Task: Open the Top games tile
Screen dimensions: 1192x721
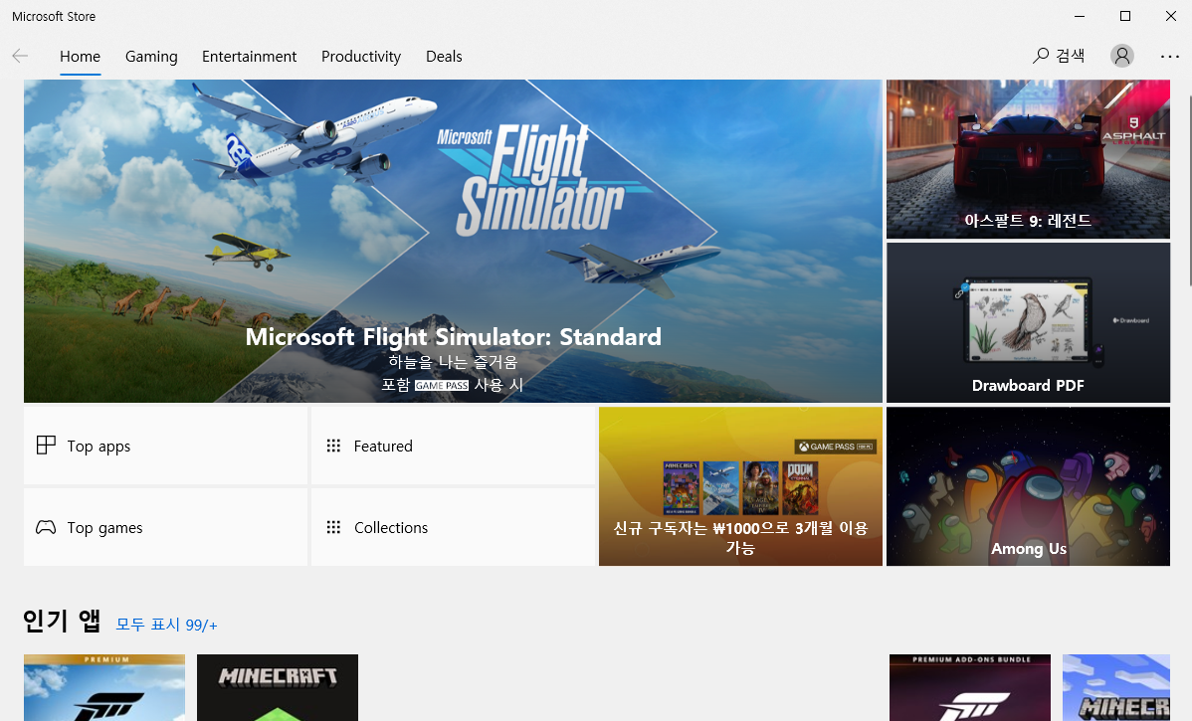Action: 166,527
